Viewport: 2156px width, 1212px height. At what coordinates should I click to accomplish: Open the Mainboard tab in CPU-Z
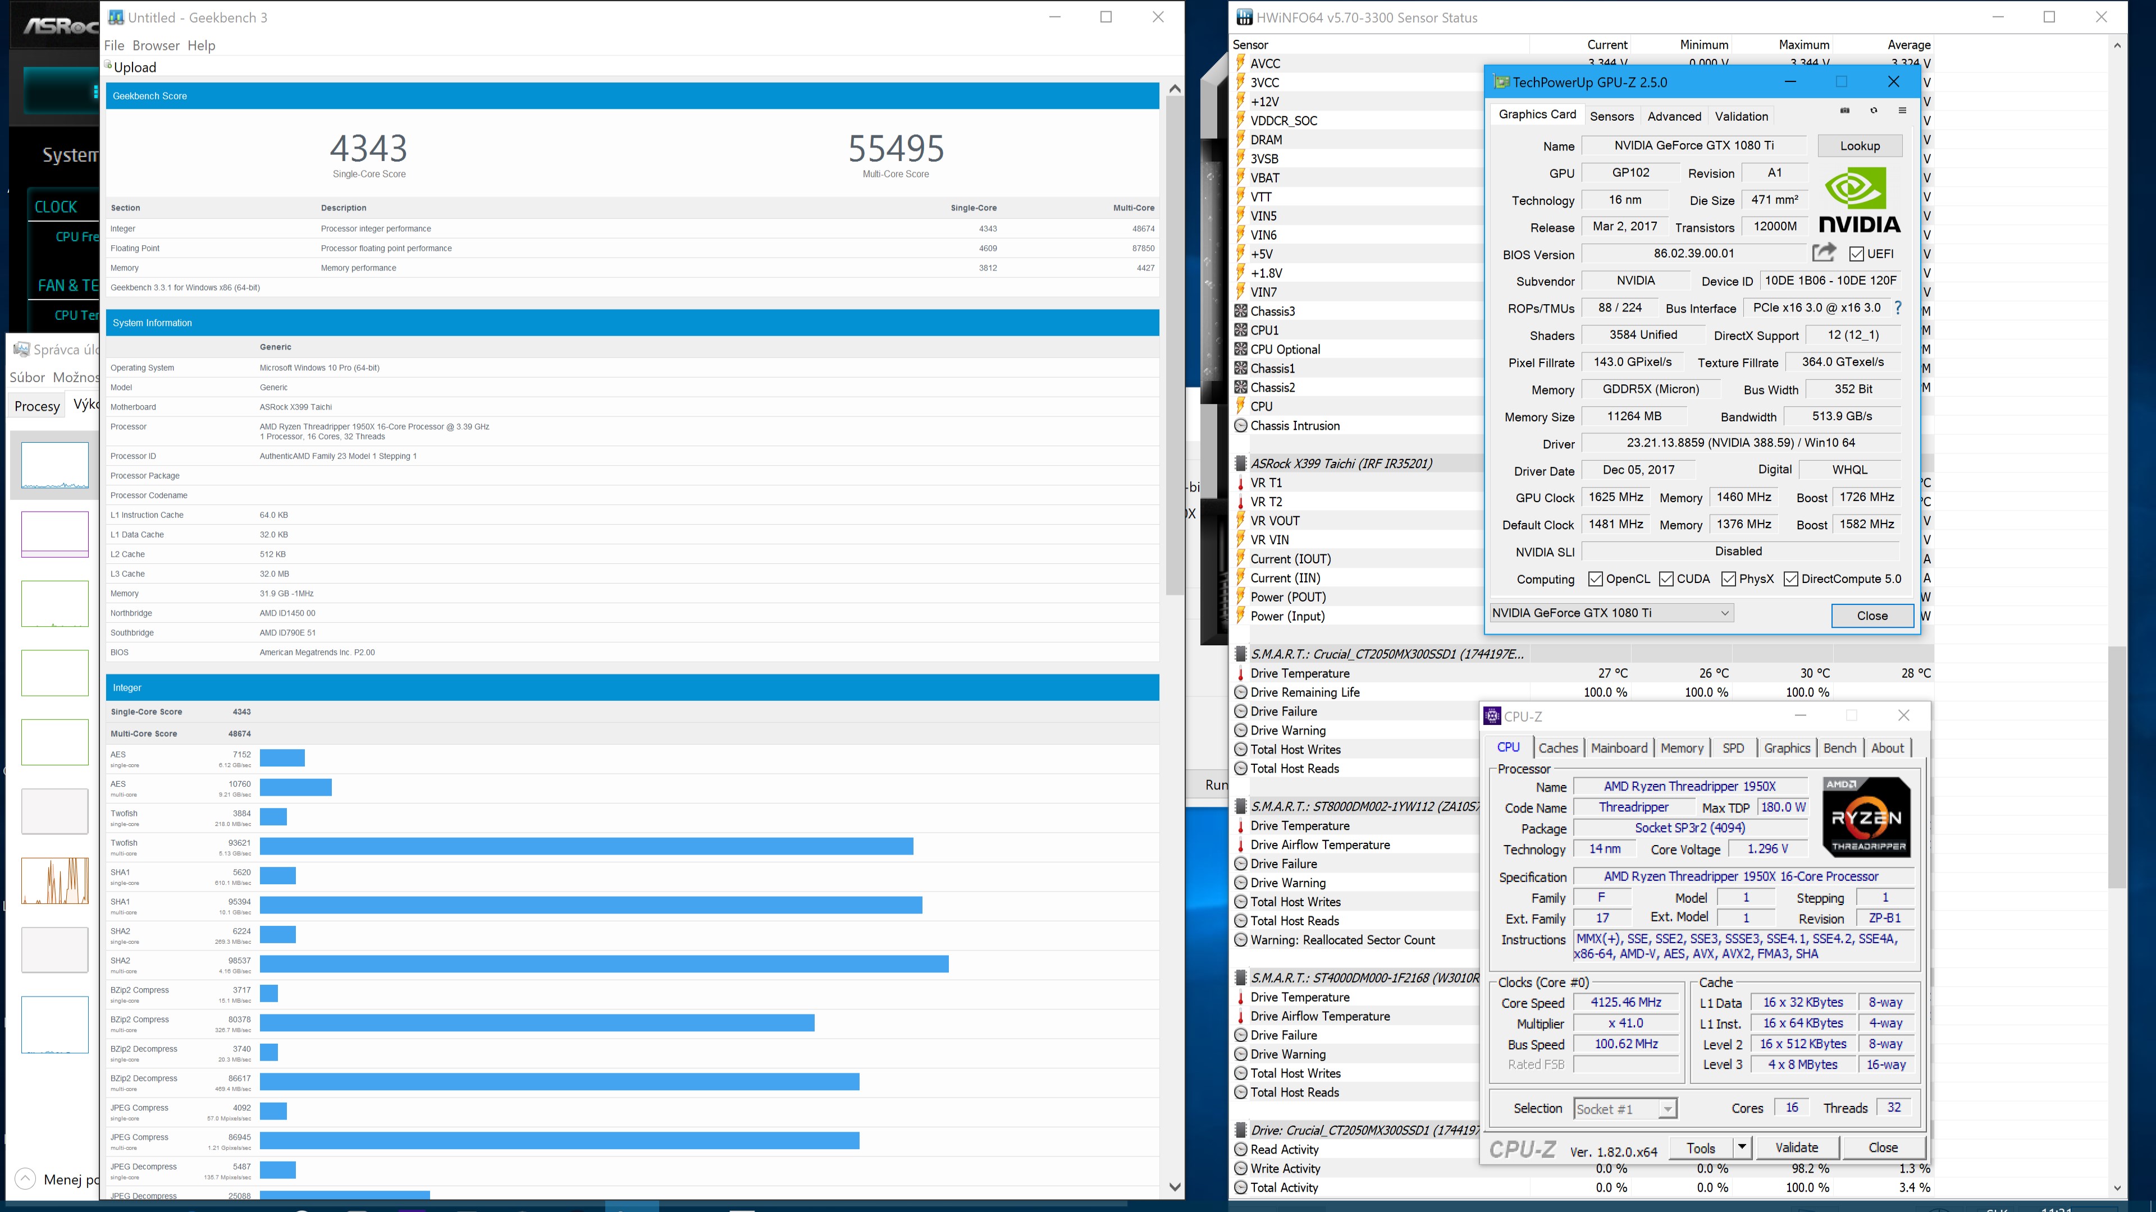tap(1619, 748)
